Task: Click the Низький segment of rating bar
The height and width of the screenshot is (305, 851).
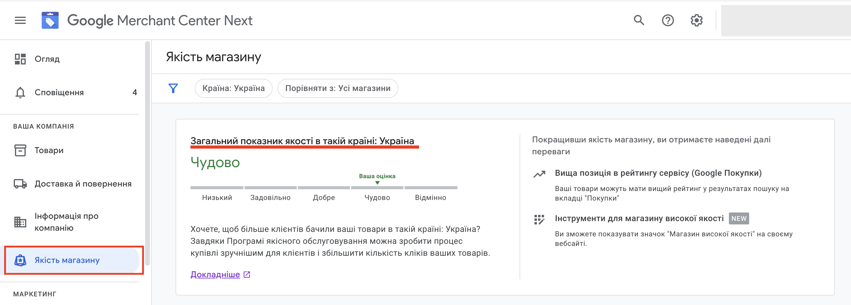Action: coord(217,188)
